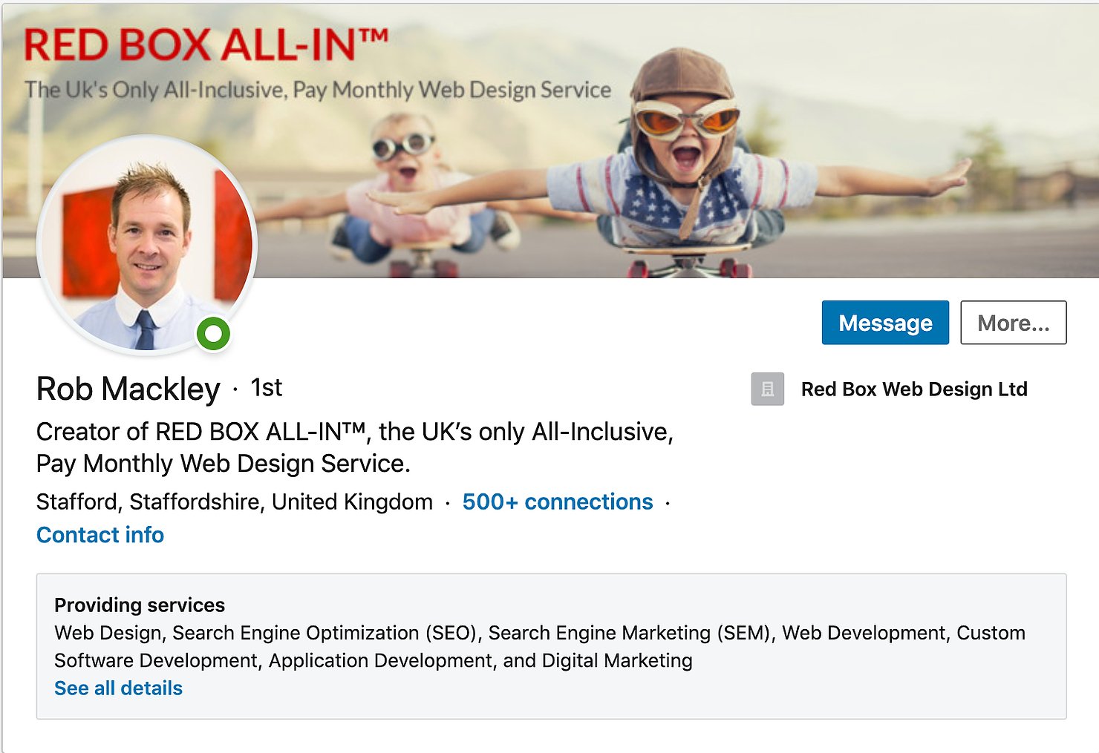Screen dimensions: 1099x753
Task: Open the Contact info link
Action: (x=100, y=535)
